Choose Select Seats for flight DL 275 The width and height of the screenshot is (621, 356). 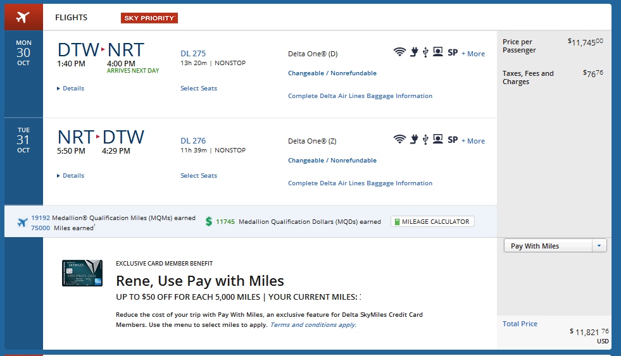coord(199,89)
